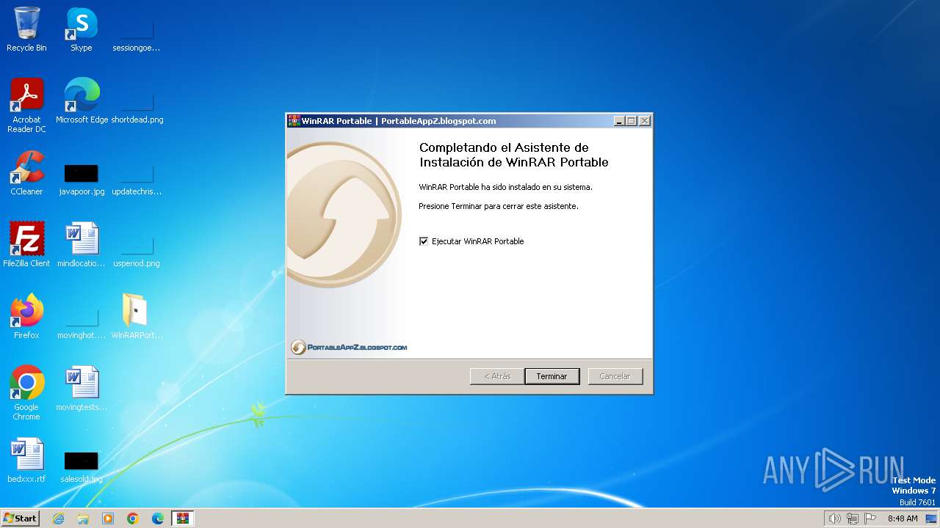Select the sessiongoe... file icon
The image size is (940, 528).
(x=137, y=35)
